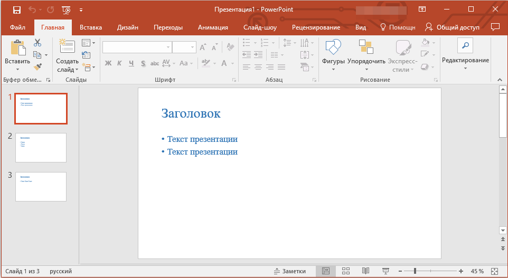Open line spacing options

(x=289, y=42)
